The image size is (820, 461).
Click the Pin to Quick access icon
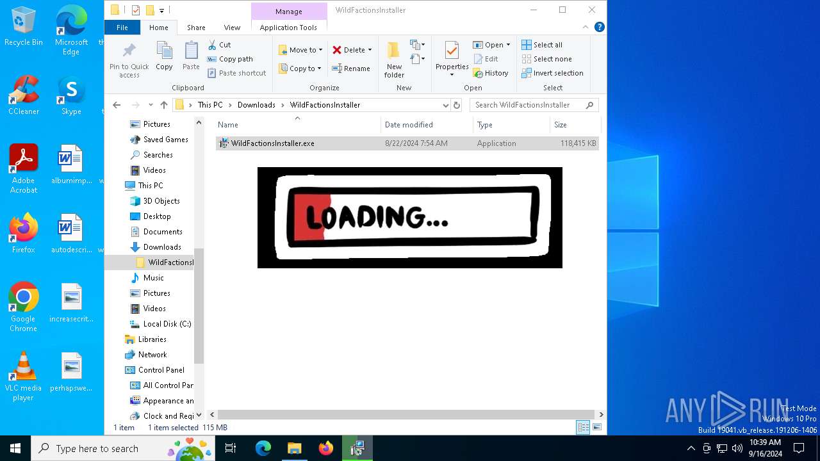click(x=129, y=60)
